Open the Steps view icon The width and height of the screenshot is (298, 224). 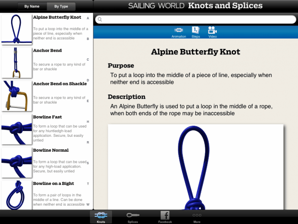point(196,32)
